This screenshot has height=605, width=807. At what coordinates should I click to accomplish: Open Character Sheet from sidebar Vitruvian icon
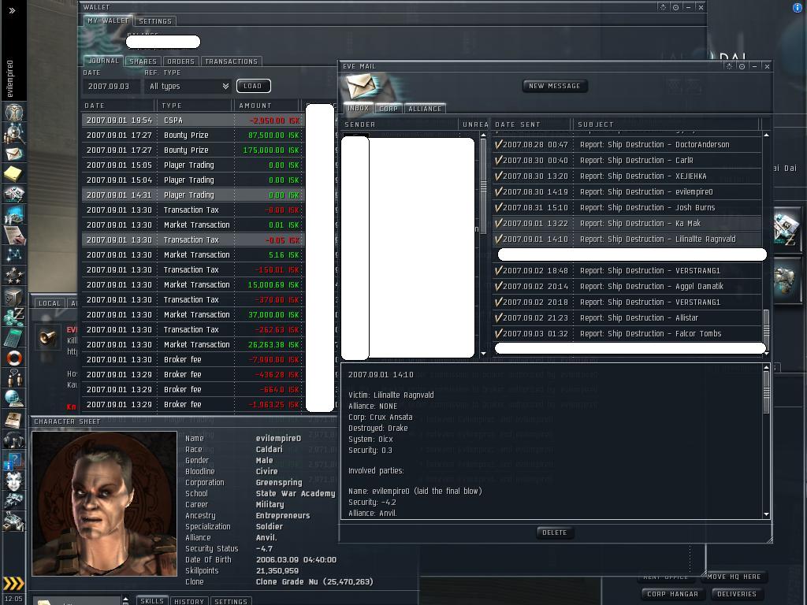[x=14, y=112]
